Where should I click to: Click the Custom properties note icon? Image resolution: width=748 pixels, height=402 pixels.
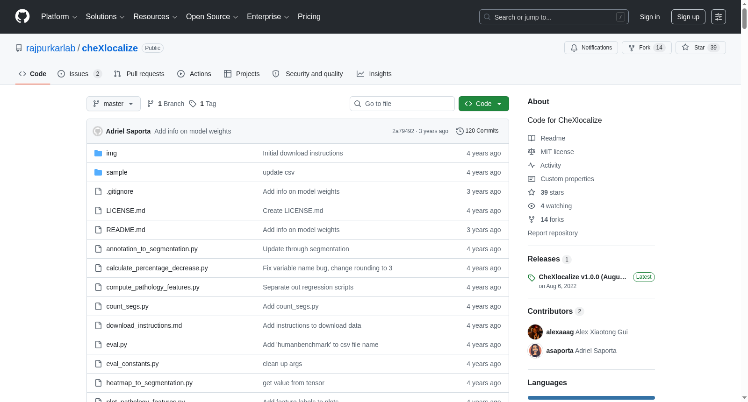pyautogui.click(x=532, y=179)
